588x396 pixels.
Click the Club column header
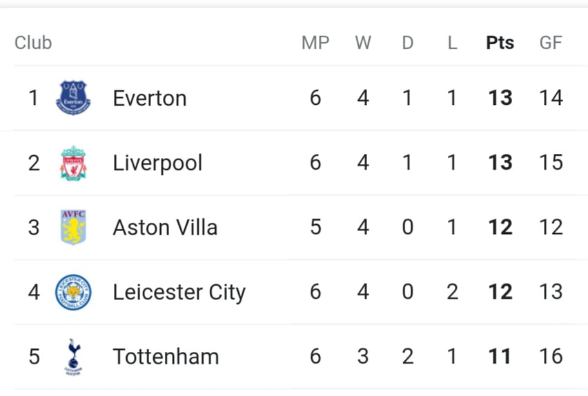click(33, 42)
